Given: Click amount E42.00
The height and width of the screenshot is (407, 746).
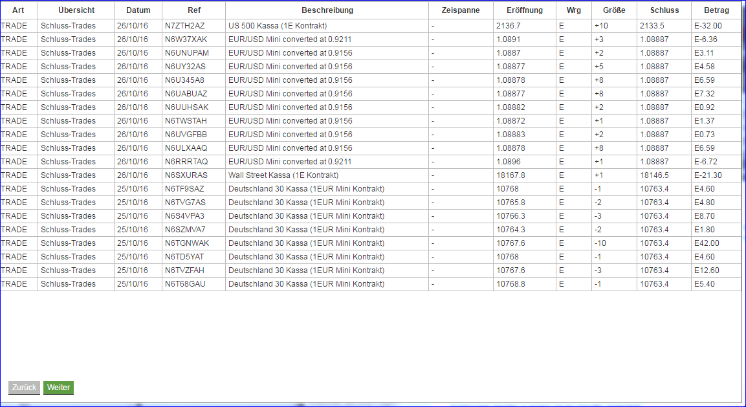Looking at the screenshot, I should tap(707, 243).
